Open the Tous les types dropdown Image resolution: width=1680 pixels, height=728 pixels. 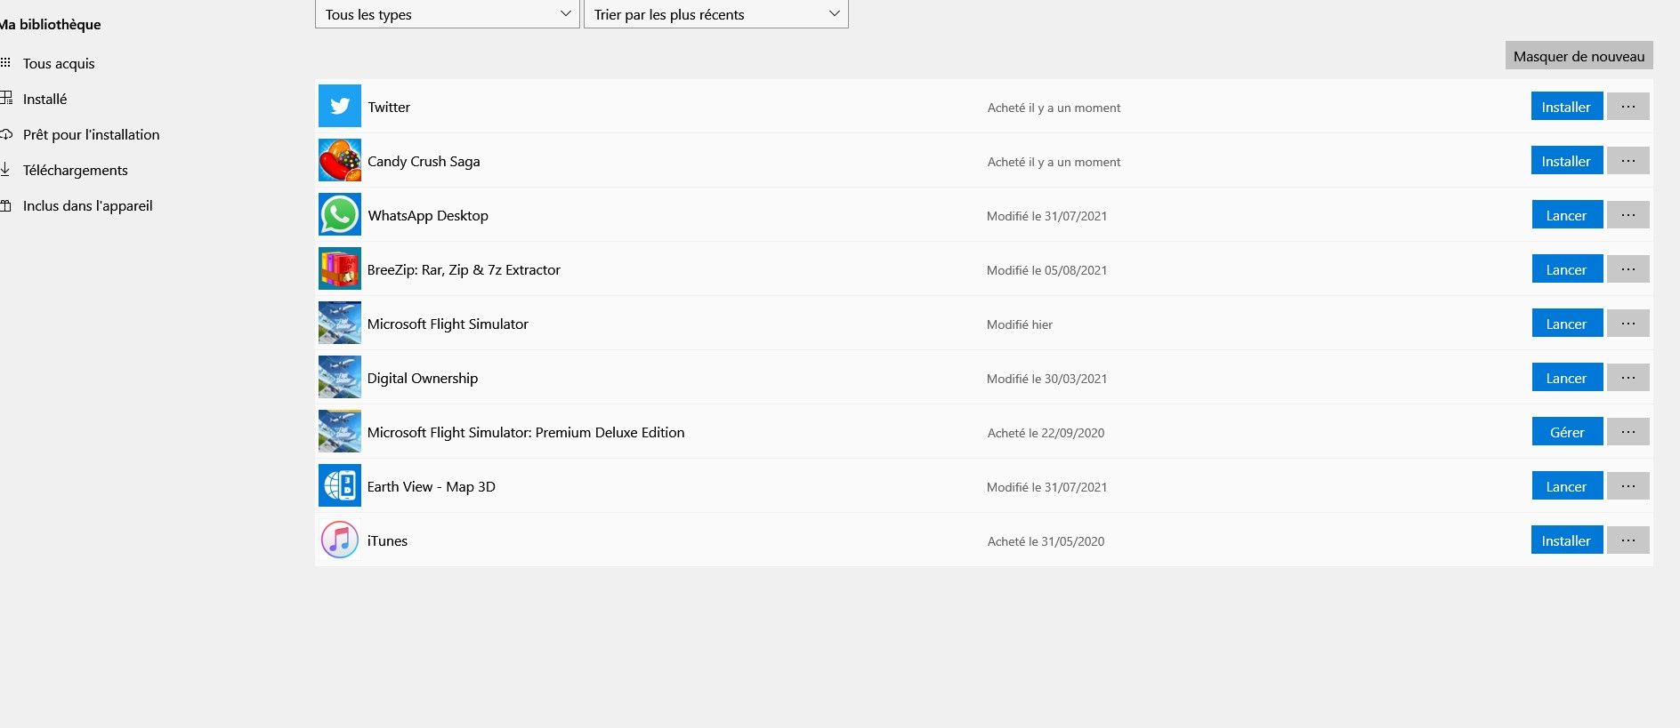point(448,14)
